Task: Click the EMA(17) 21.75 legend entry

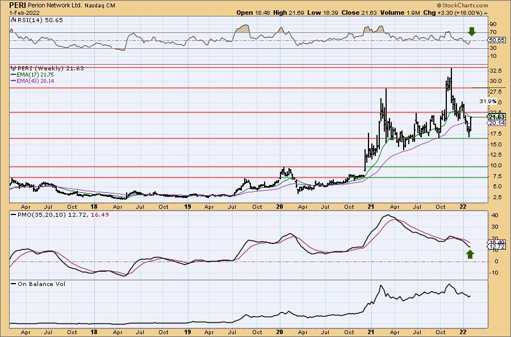Action: (35, 74)
